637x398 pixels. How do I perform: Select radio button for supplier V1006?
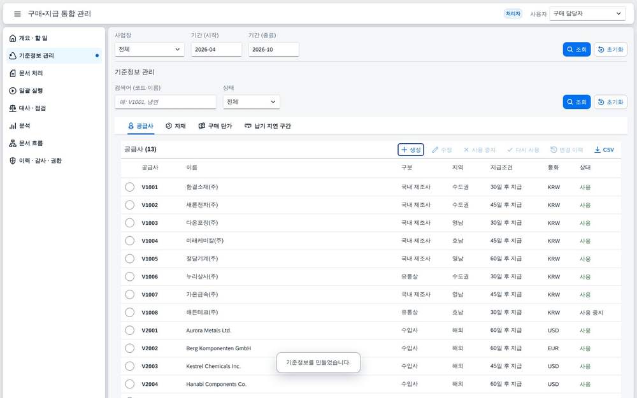[129, 276]
